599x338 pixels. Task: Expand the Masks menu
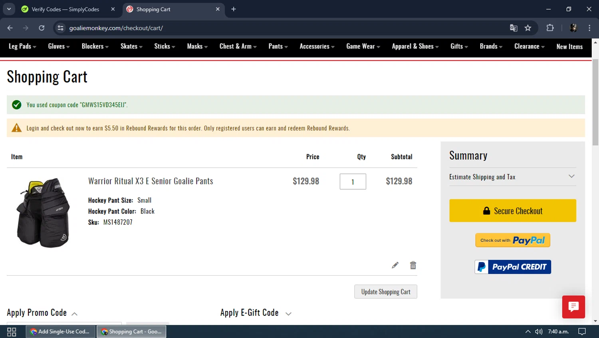coord(197,46)
